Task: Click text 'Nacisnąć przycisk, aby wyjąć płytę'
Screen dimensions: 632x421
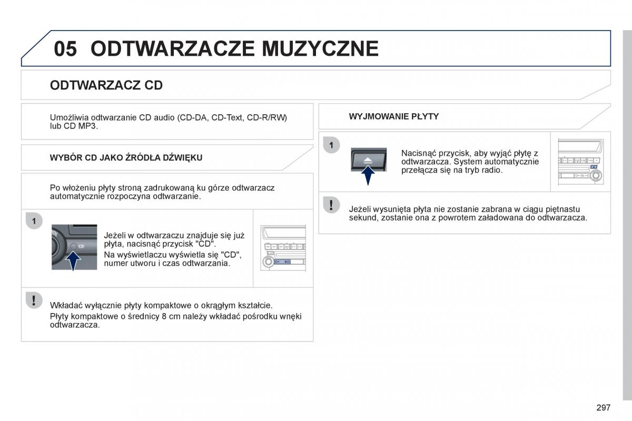Action: pyautogui.click(x=470, y=162)
